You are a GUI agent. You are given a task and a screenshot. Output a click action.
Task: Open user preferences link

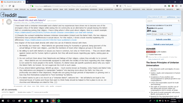(x=171, y=17)
